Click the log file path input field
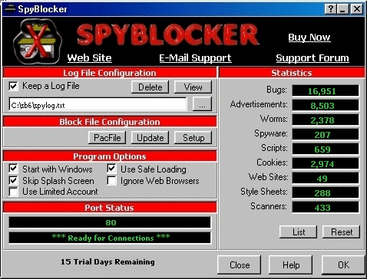This screenshot has width=367, height=279. [x=98, y=104]
